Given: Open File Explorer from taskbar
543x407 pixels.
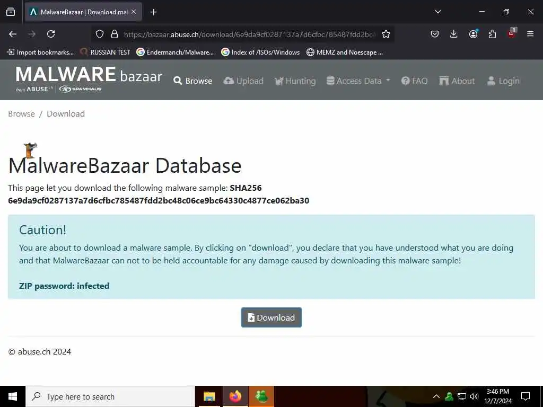Looking at the screenshot, I should [209, 396].
